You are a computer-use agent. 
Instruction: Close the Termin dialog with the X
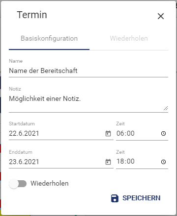tap(161, 16)
